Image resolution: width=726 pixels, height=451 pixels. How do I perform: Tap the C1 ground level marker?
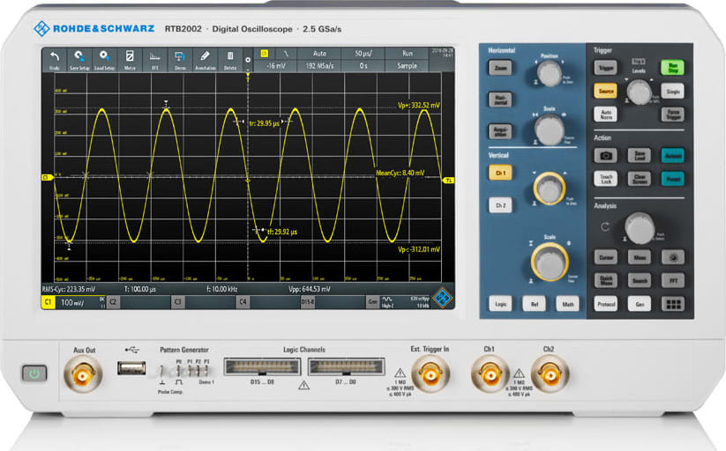coord(47,177)
